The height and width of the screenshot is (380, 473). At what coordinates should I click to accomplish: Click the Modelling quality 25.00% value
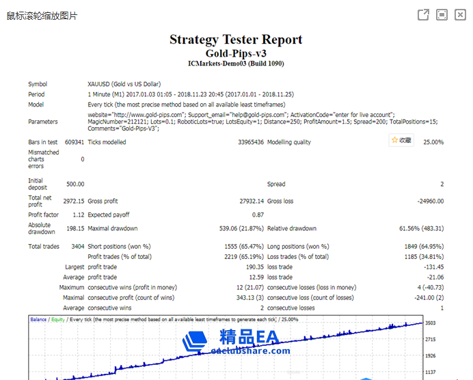(433, 142)
